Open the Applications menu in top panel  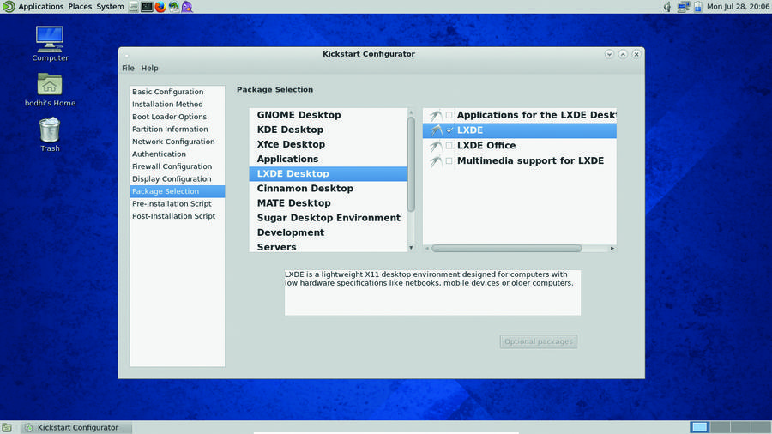[41, 7]
